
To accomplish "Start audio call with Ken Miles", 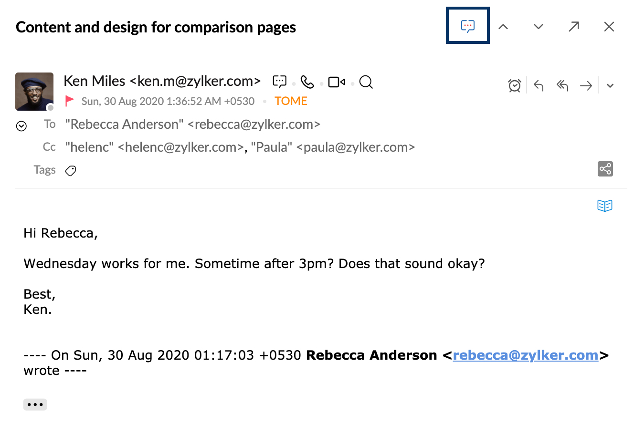I will [x=307, y=82].
